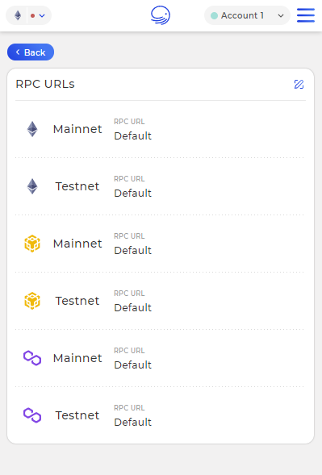Select the Ethereum Testnet RPC URL Default value
The image size is (322, 475).
(133, 194)
